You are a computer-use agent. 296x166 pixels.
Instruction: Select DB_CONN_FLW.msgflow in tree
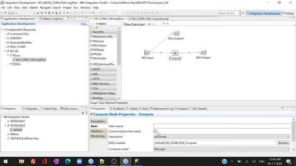coord(29,59)
